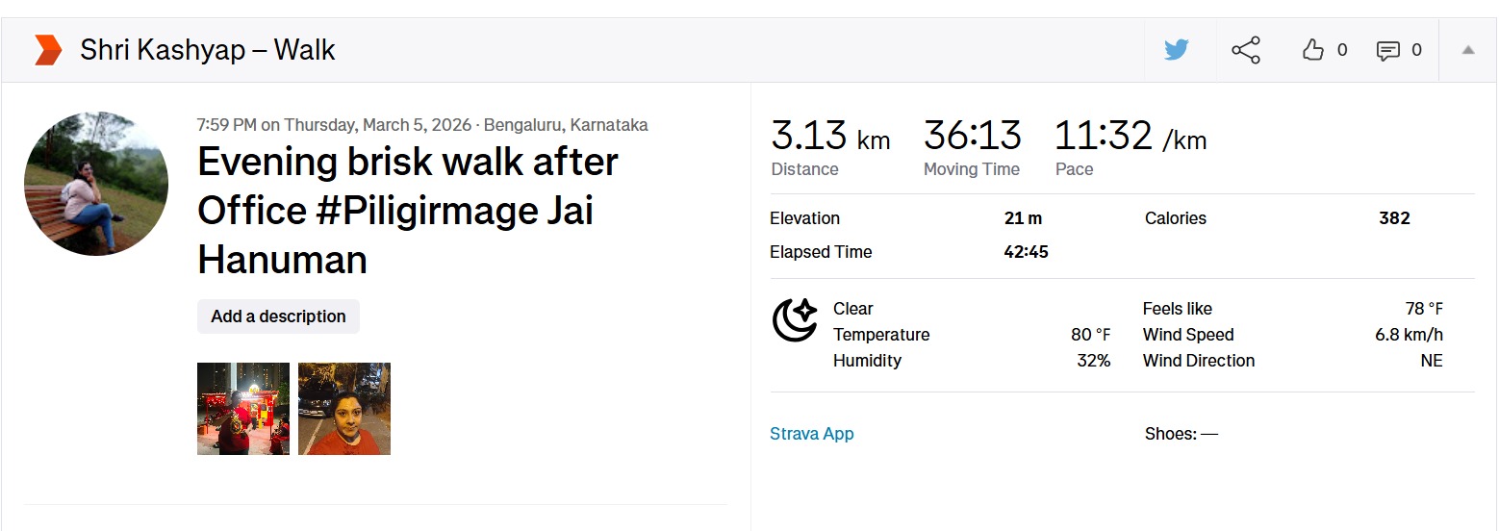Screen dimensions: 1499x531
Task: Click the 36:13 moving time stat
Action: (972, 137)
